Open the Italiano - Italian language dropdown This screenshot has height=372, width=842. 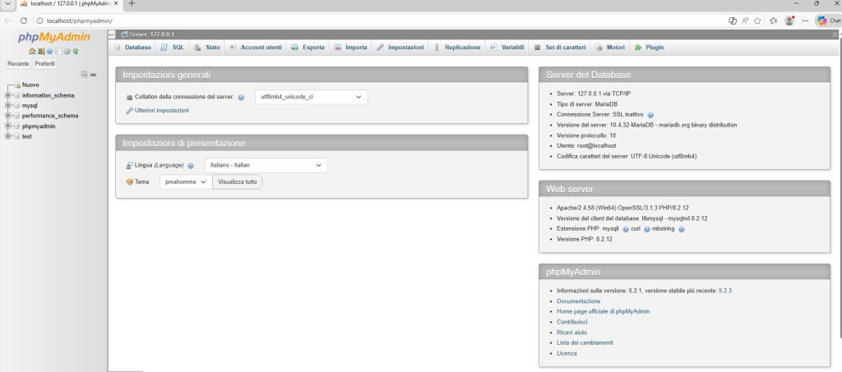coord(266,165)
